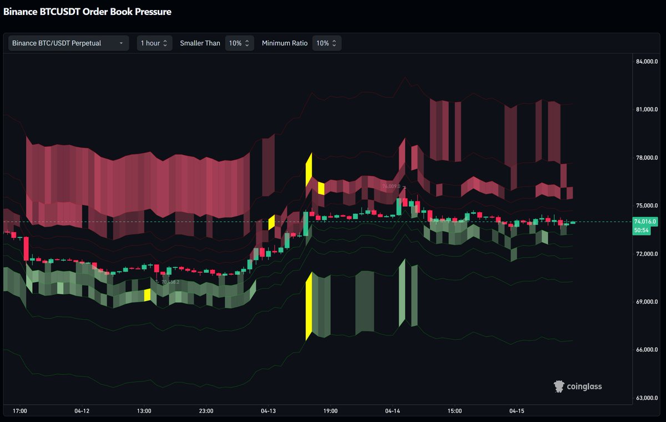
Task: Click the current price tag 74,016.0
Action: 645,222
